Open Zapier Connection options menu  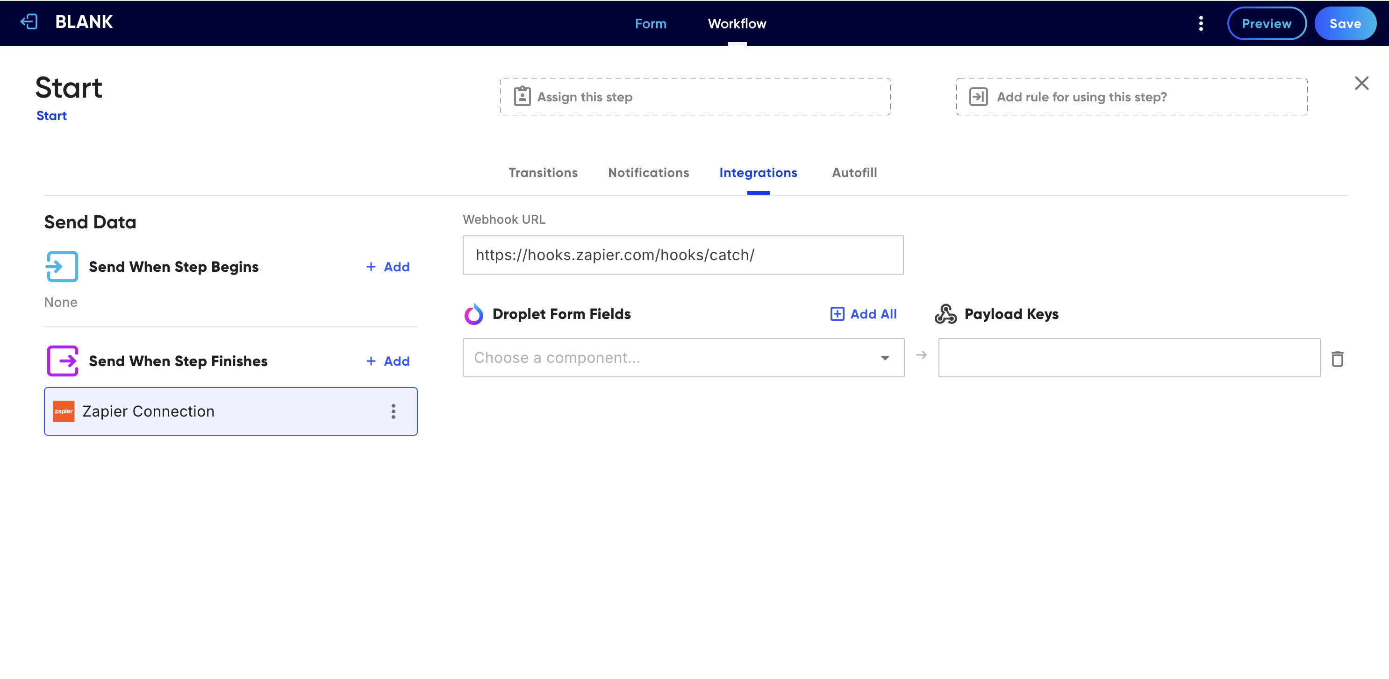tap(394, 412)
